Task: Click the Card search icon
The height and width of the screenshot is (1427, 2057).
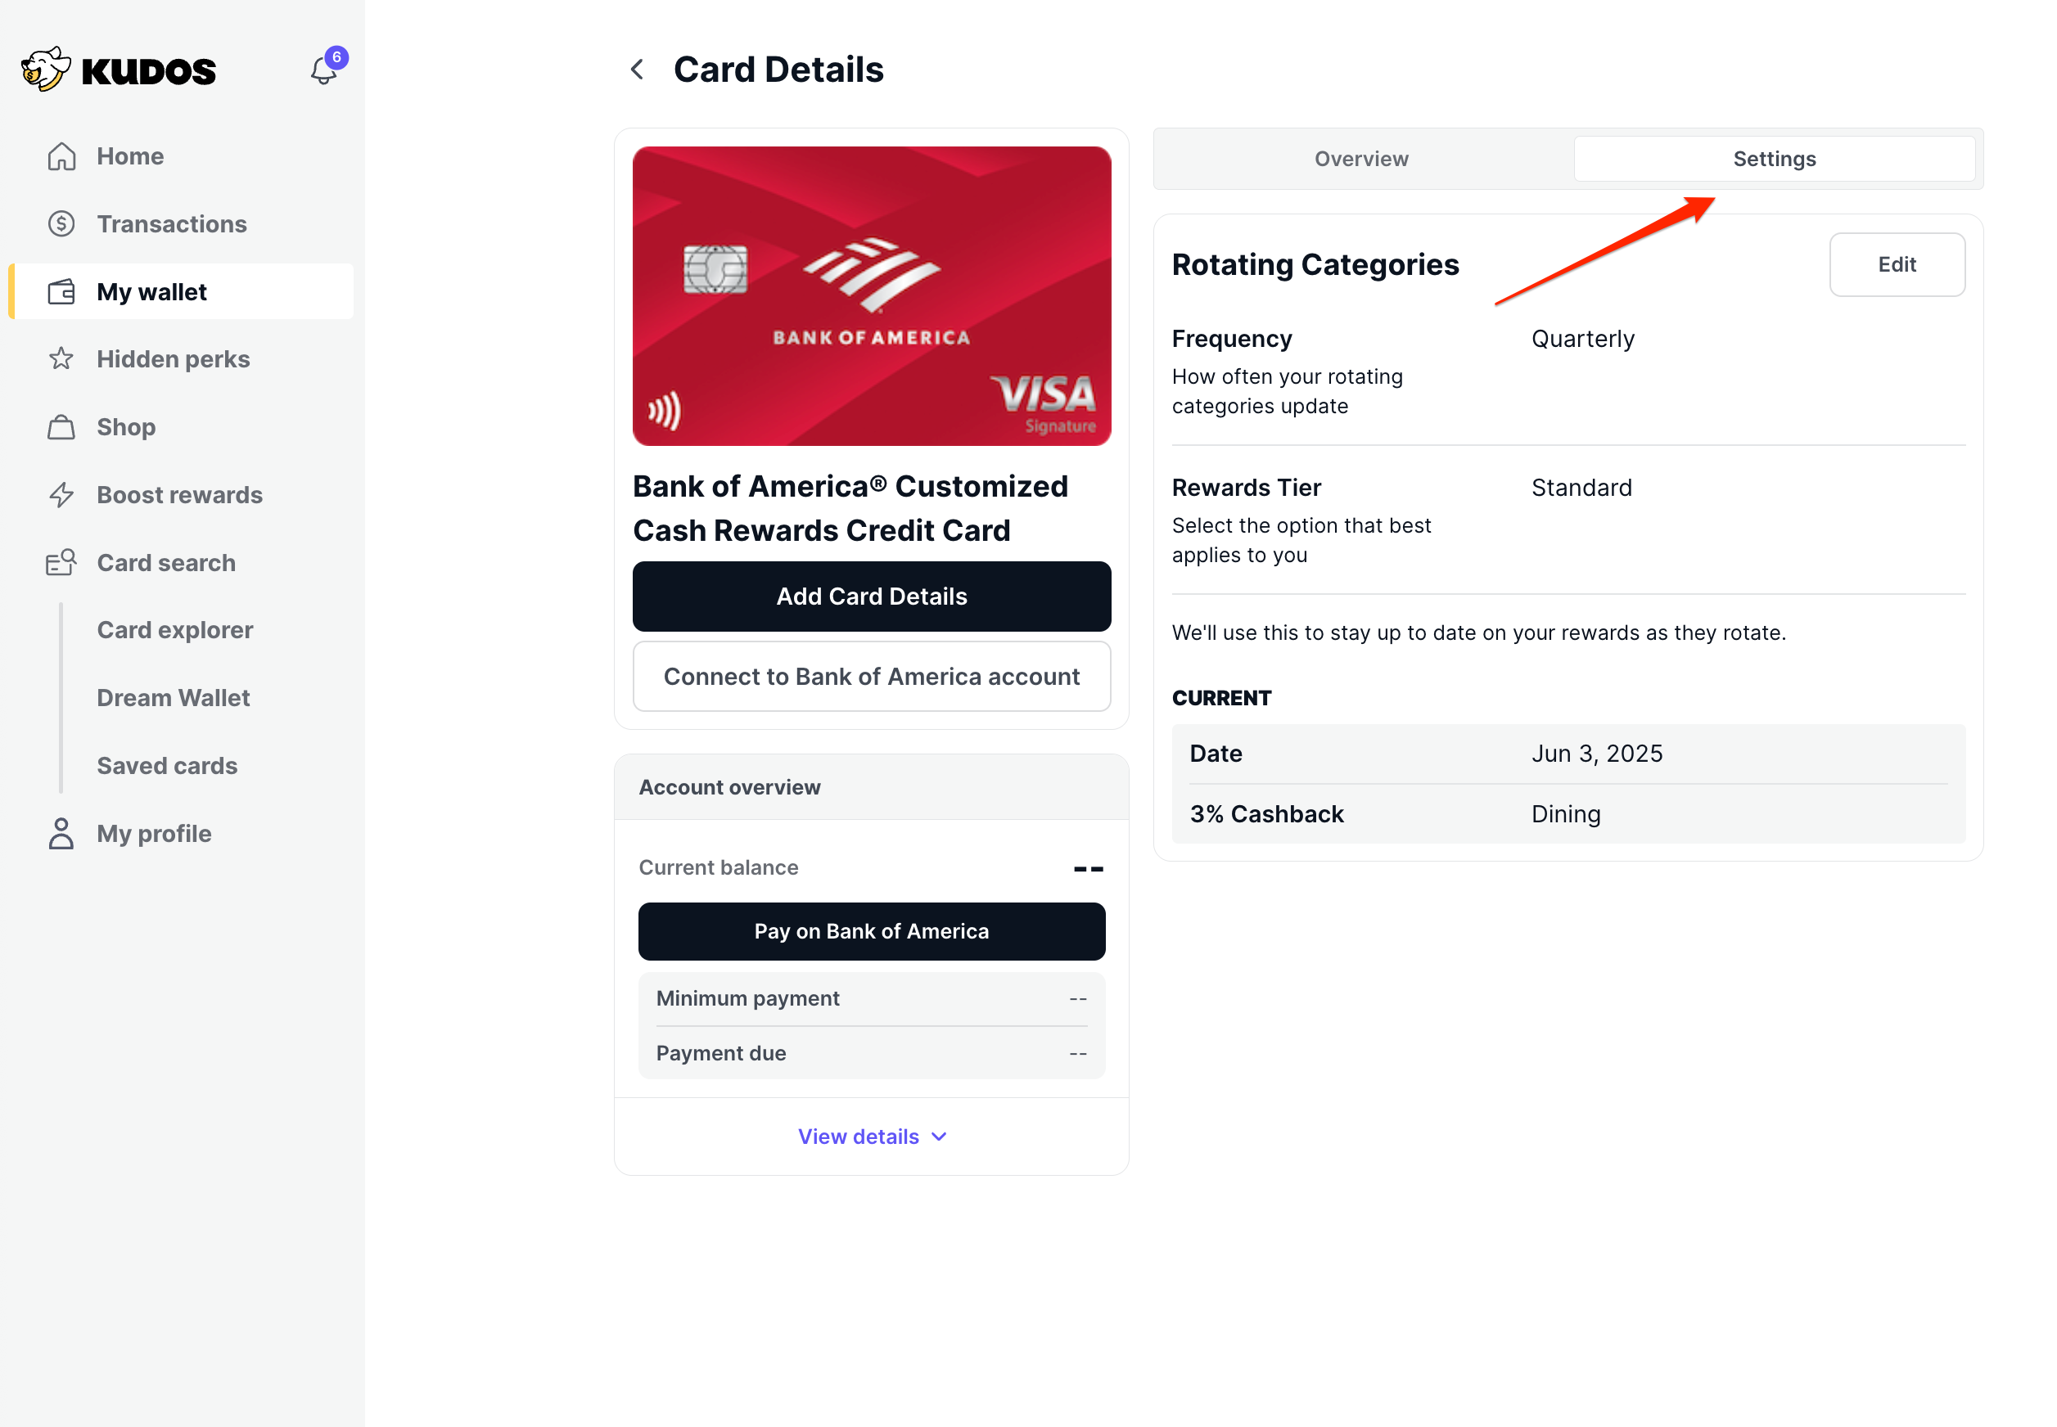Action: (61, 562)
